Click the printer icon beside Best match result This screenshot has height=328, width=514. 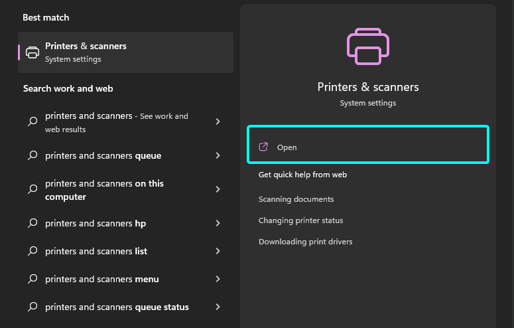click(32, 52)
